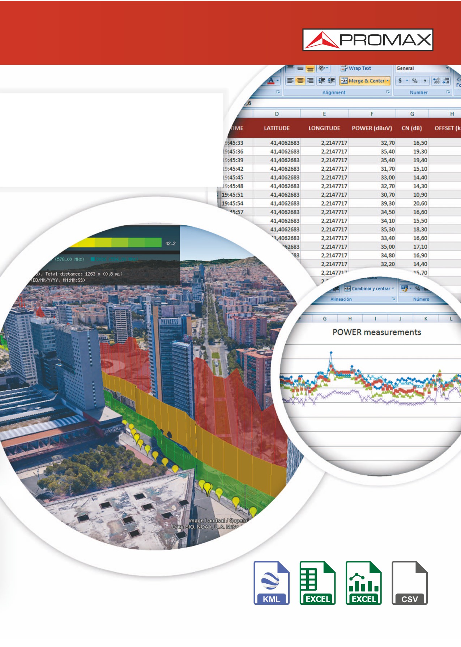Click the EXCEL spreadsheet table file icon

click(317, 583)
